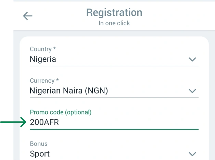215x160 pixels.
Task: Expand the Country dropdown chevron
Action: pos(192,59)
